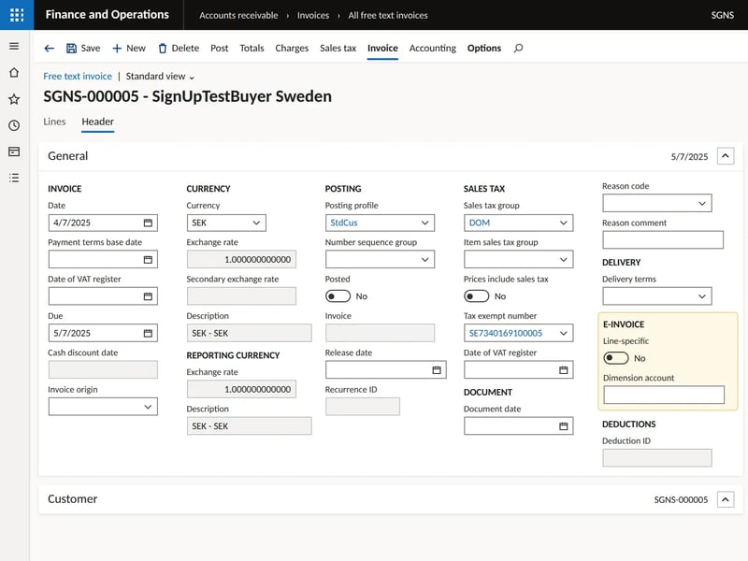This screenshot has width=748, height=561.
Task: Collapse the Customer section
Action: tap(726, 499)
